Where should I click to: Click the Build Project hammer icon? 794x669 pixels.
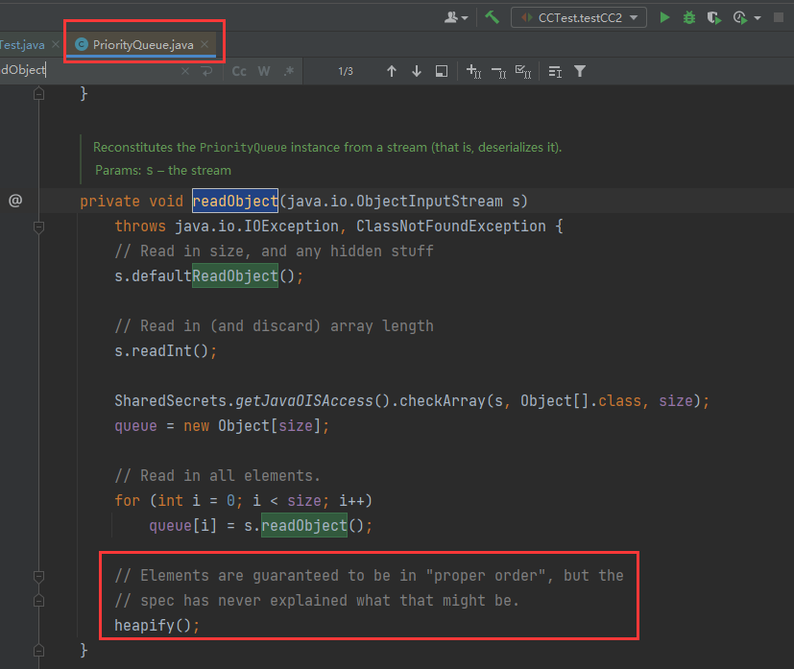(492, 17)
